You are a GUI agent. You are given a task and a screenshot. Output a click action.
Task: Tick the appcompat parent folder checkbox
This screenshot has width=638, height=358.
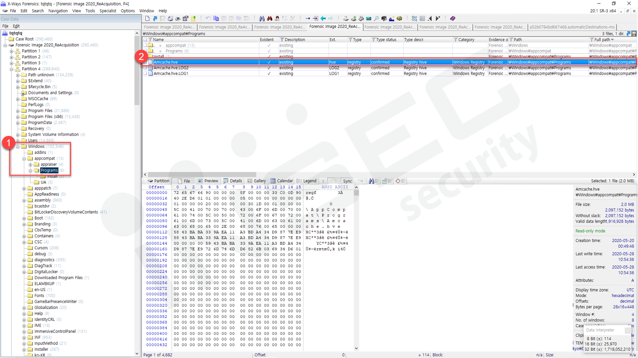pyautogui.click(x=145, y=45)
